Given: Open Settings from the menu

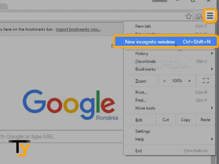Looking at the screenshot, I should point(169,131).
